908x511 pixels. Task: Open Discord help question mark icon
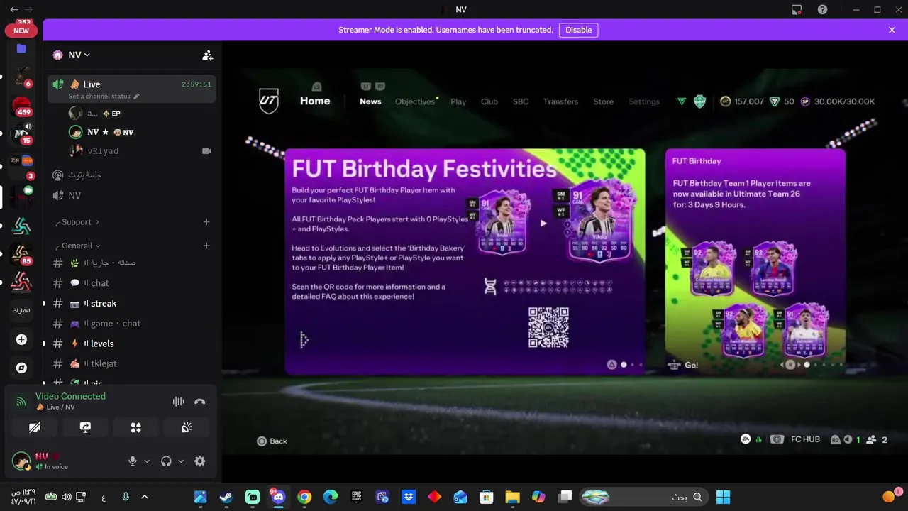(x=822, y=9)
